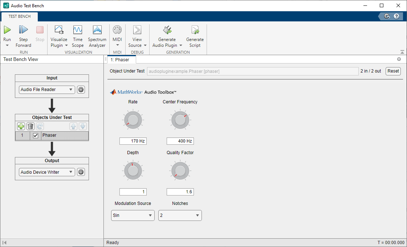407x247 pixels.
Task: Expand the Modulation Source dropdown
Action: coord(133,215)
